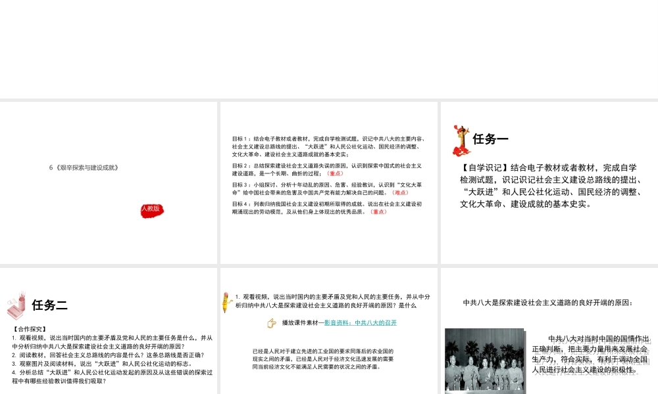This screenshot has height=394, width=658.
Task: Click the 【自学识记】 paragraph text
Action: (551, 186)
